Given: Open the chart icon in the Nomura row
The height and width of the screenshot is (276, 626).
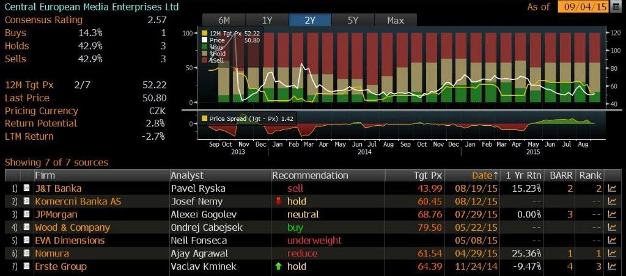Looking at the screenshot, I should [612, 253].
